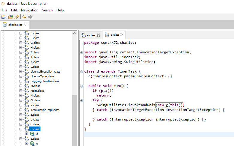The width and height of the screenshot is (234, 146).
Task: Select O.class in the tree
Action: pyautogui.click(x=35, y=100)
